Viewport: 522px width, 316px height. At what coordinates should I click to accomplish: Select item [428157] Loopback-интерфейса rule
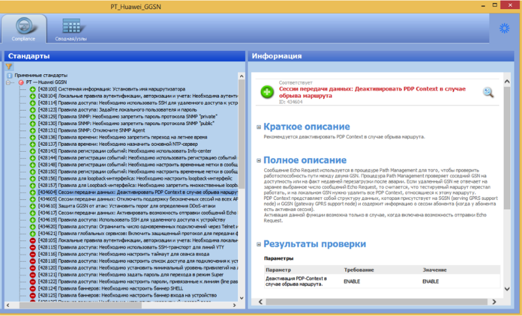click(138, 186)
